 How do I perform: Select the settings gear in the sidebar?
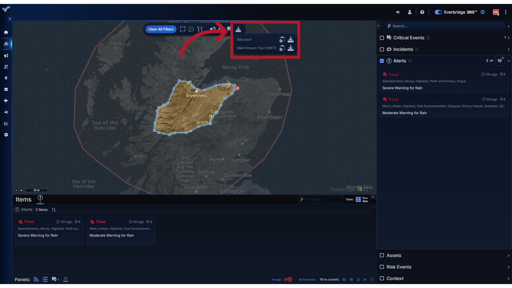(6, 135)
